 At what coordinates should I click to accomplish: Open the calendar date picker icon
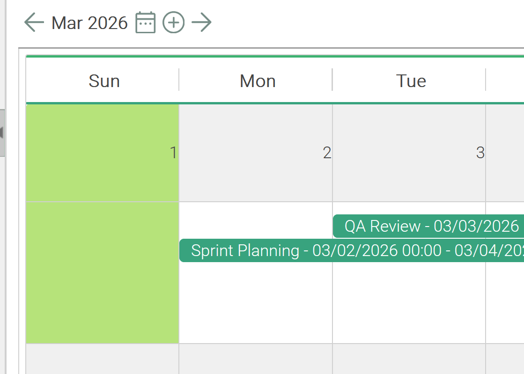click(145, 22)
